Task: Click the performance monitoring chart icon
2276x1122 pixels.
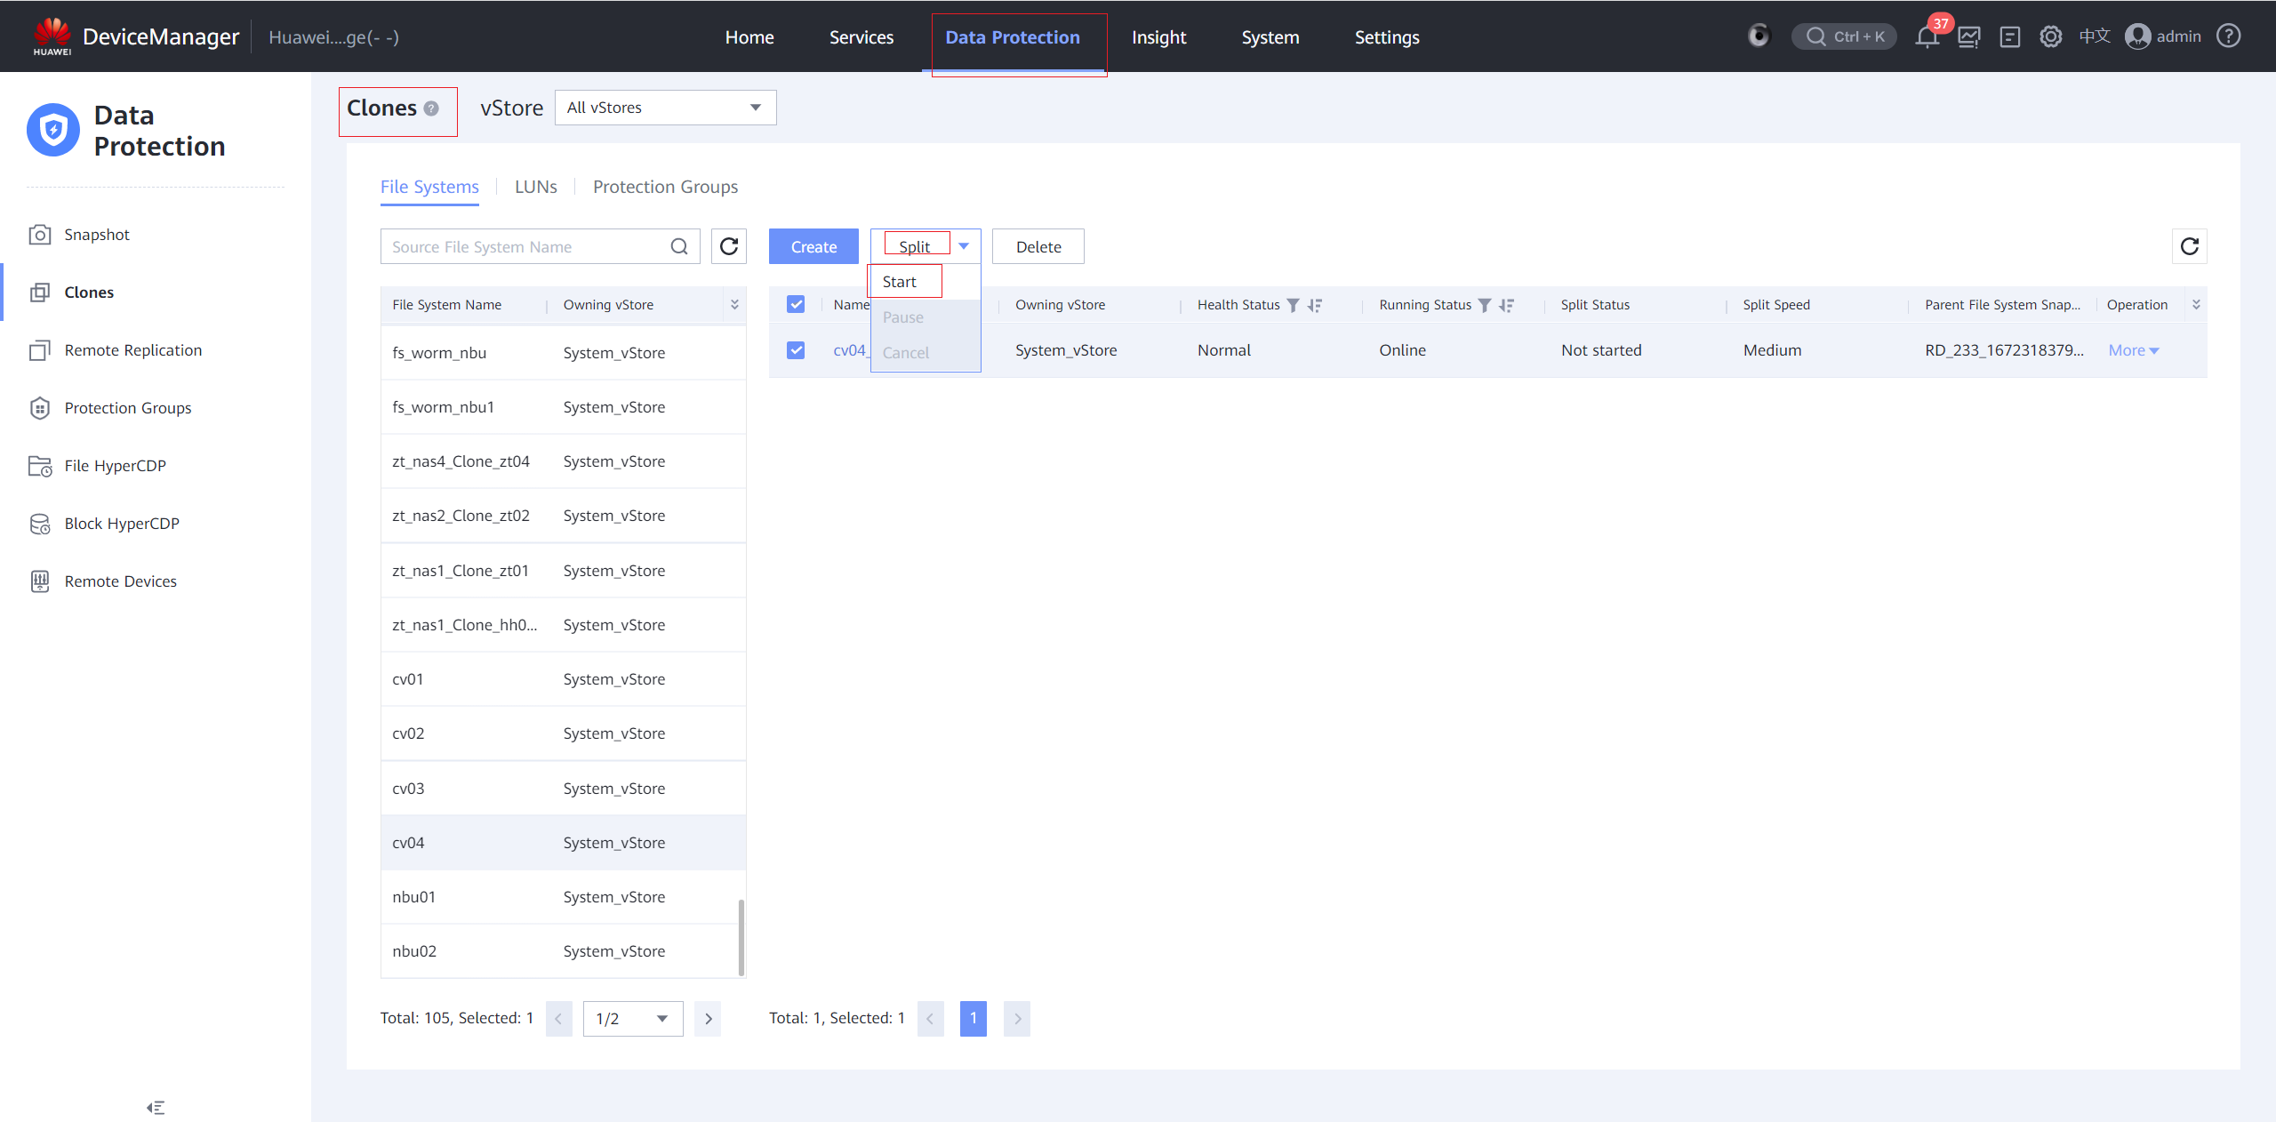Action: (1968, 37)
